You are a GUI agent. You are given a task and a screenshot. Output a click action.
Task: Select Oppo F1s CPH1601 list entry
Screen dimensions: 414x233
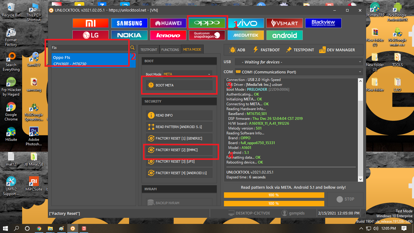tap(93, 60)
